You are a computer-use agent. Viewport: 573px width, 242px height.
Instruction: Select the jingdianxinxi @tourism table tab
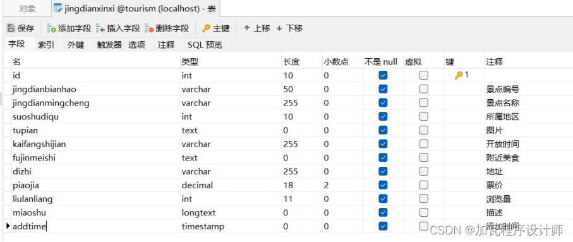(135, 9)
